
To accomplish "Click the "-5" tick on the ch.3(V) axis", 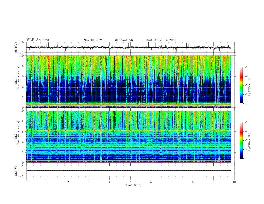I will 23,176.
